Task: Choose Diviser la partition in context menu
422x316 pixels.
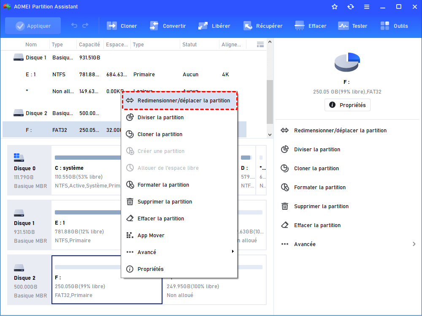Action: pos(179,118)
